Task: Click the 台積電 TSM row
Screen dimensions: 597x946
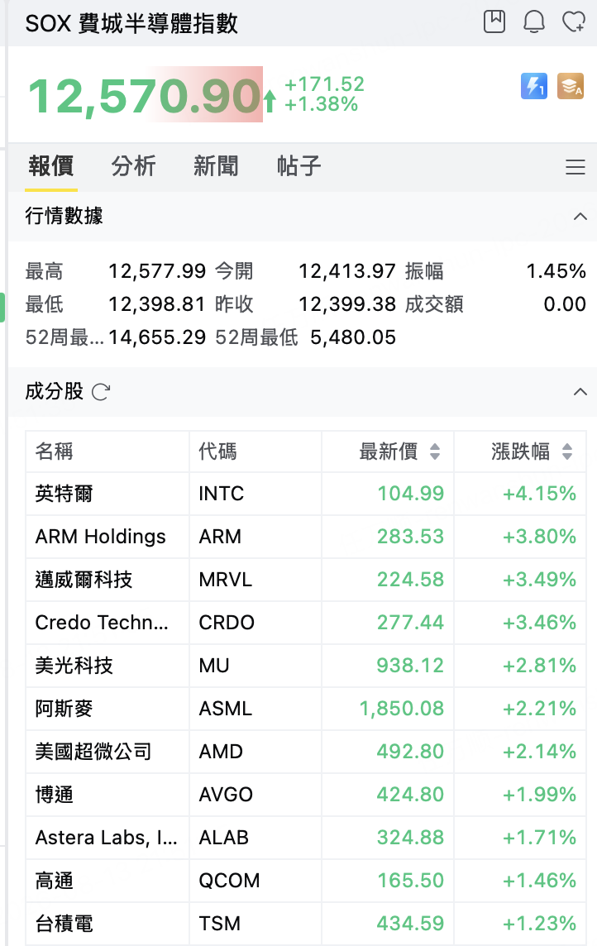Action: [306, 924]
